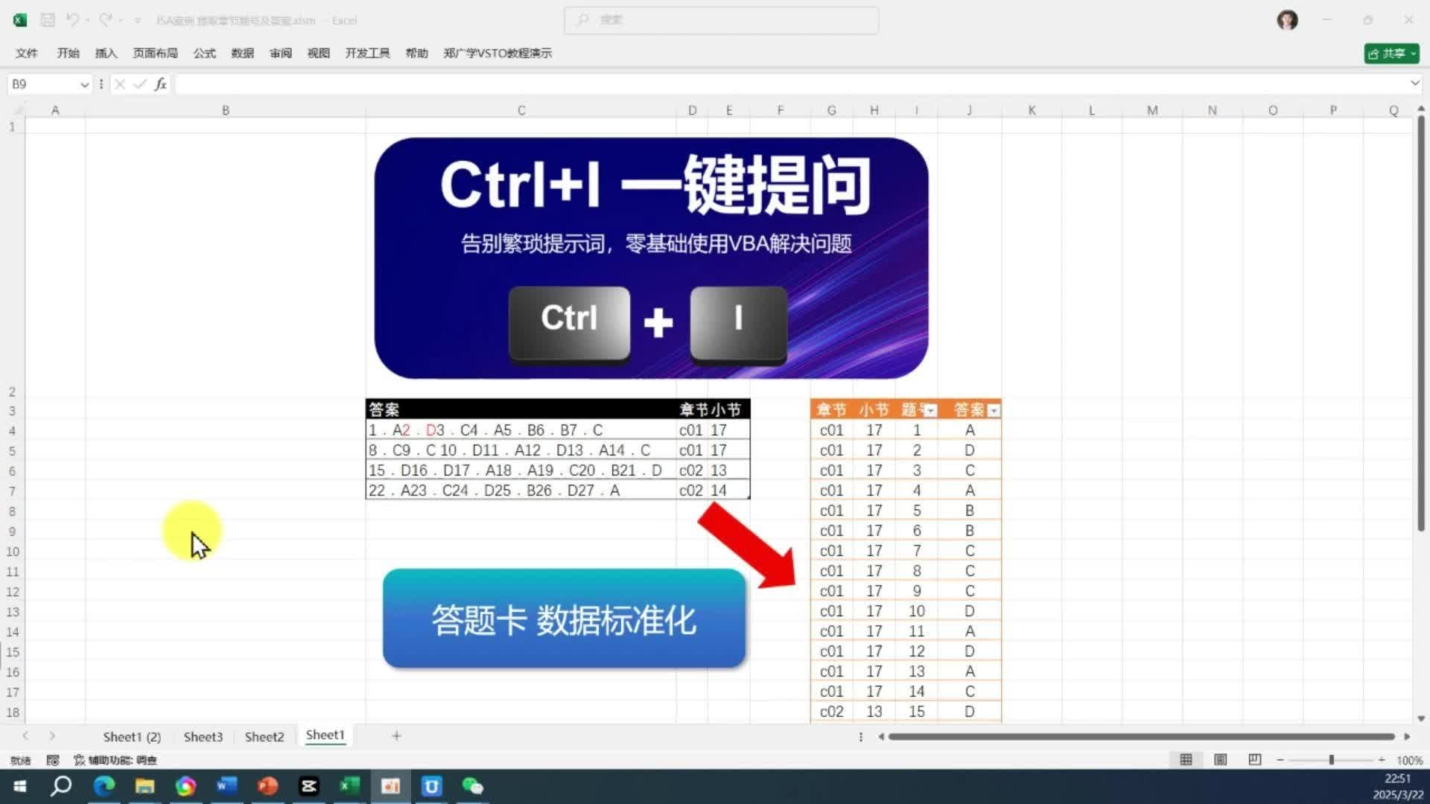
Task: Select Normal view mode toggle
Action: click(x=1186, y=759)
